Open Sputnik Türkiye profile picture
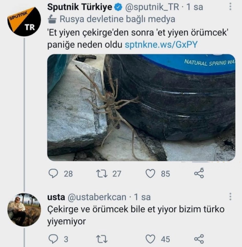242x247 pixels. (x=24, y=22)
